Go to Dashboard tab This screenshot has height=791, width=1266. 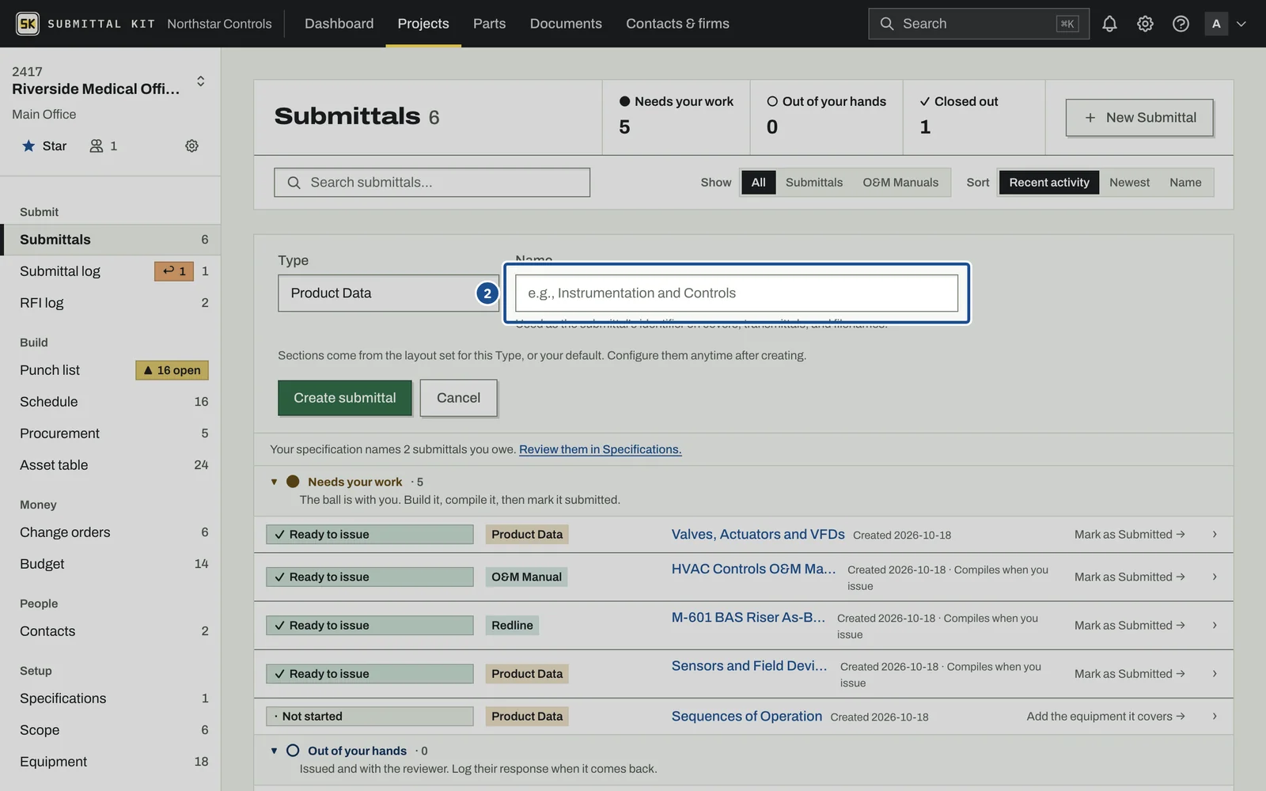tap(339, 24)
